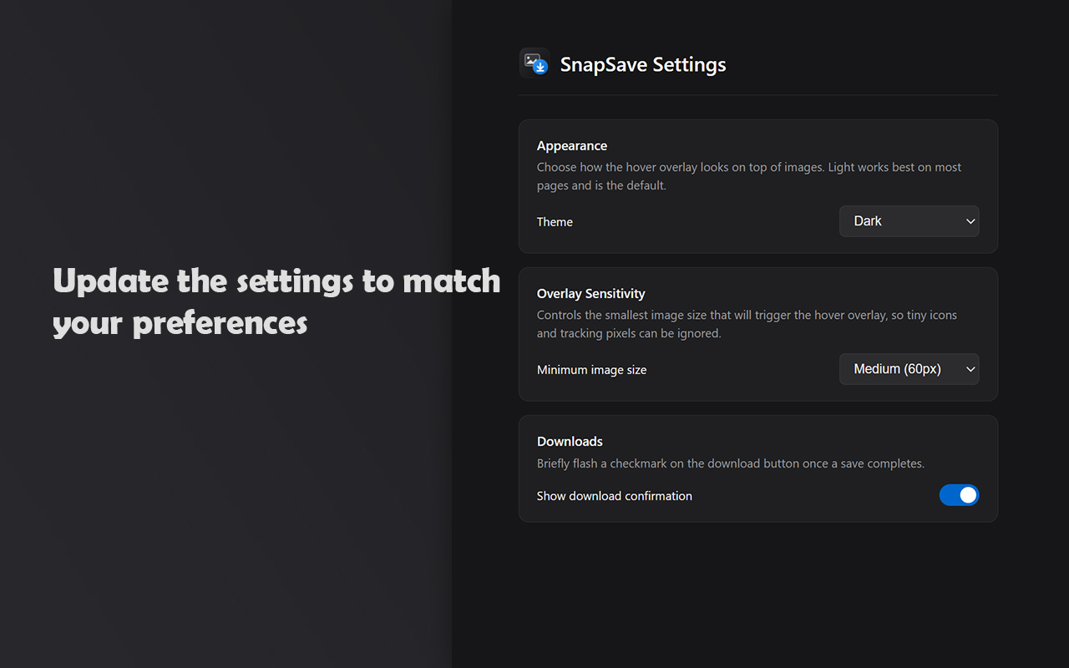Click the SnapSave Settings heading

point(643,64)
